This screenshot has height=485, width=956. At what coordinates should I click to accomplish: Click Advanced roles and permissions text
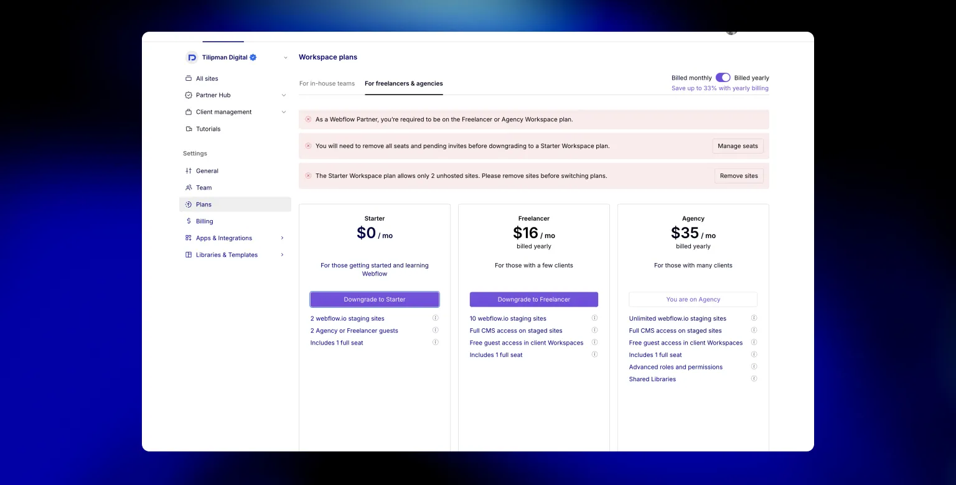coord(676,367)
